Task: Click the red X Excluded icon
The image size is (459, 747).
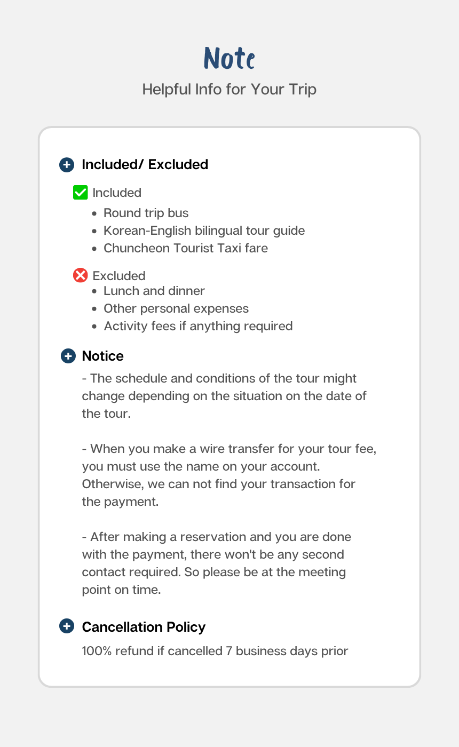Action: 80,275
